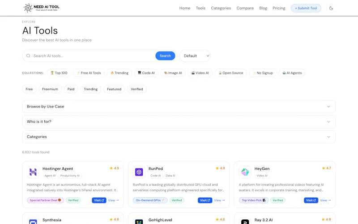Click the blue Search button
Image resolution: width=358 pixels, height=224 pixels.
165,56
